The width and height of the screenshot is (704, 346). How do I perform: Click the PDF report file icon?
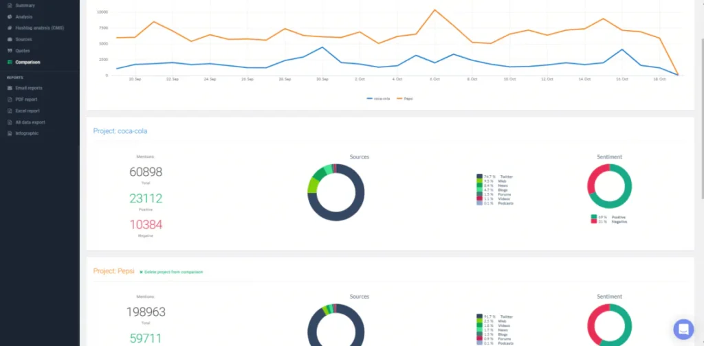10,100
